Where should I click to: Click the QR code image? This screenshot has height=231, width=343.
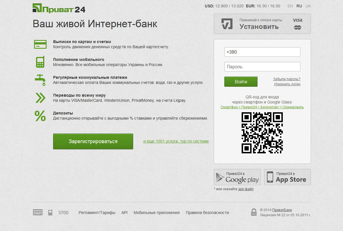(262, 133)
